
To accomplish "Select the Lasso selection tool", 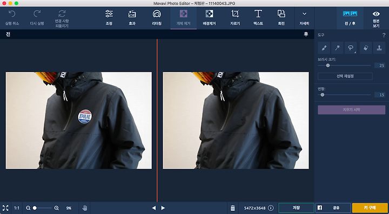I will pos(351,48).
